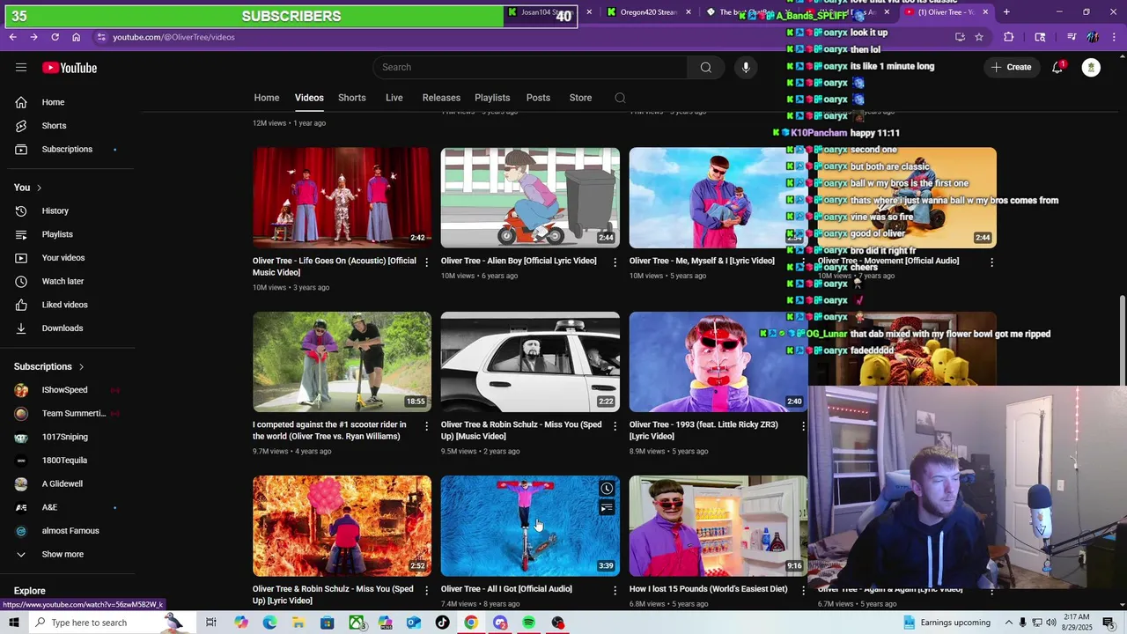Add All I Got to Watch later
The height and width of the screenshot is (634, 1127).
tap(607, 489)
